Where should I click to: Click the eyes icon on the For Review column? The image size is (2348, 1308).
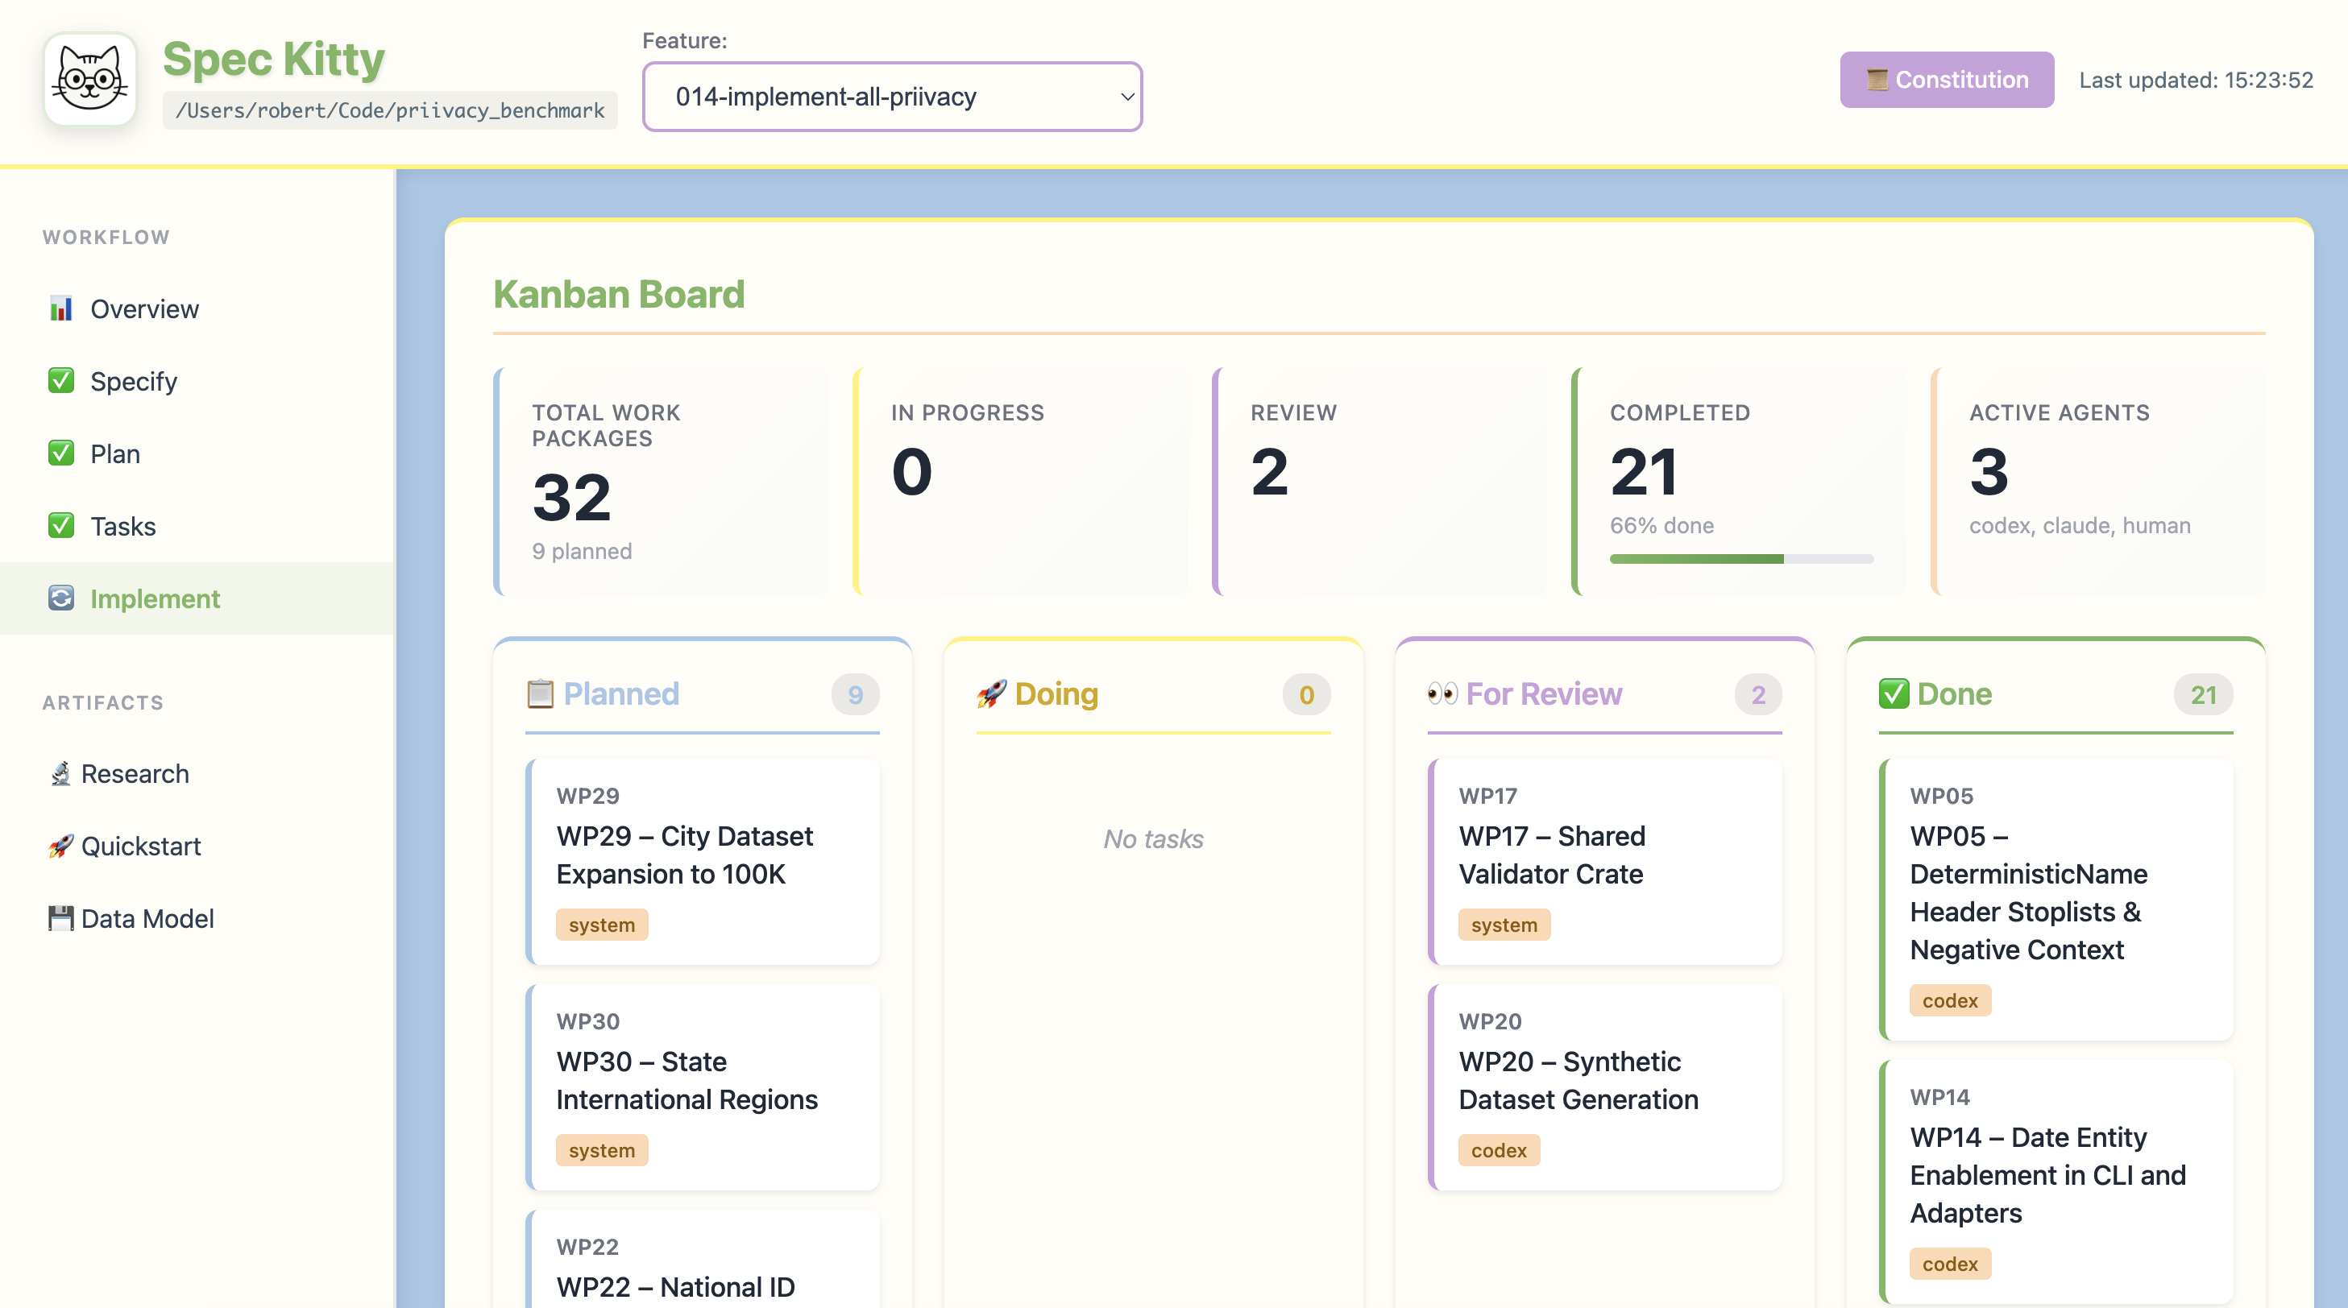tap(1445, 693)
